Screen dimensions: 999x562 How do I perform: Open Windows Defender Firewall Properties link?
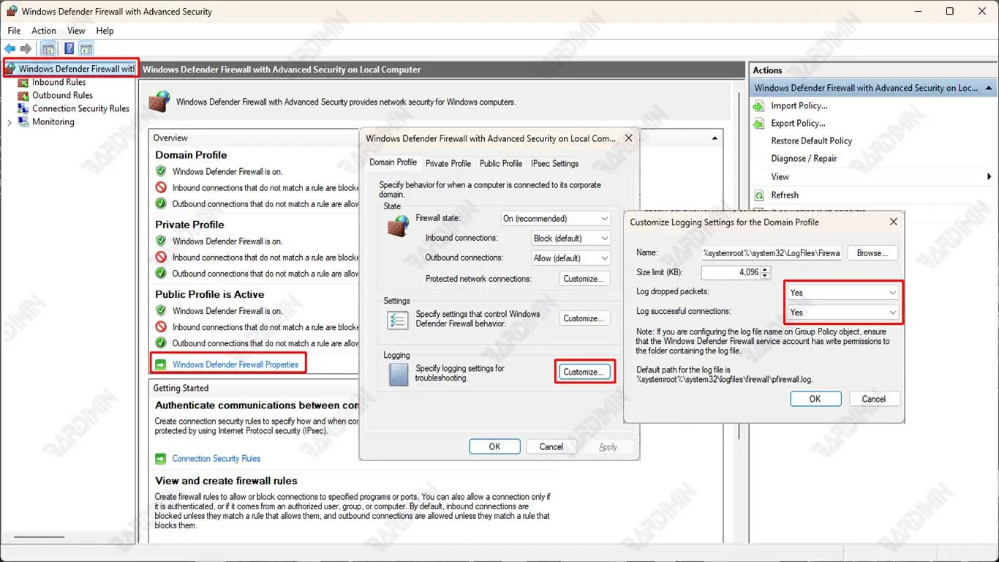[235, 364]
